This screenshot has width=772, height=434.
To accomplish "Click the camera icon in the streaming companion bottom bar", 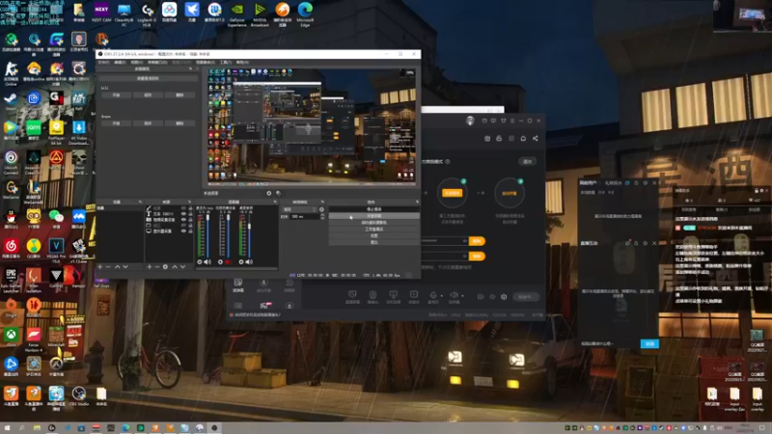I will [x=372, y=295].
